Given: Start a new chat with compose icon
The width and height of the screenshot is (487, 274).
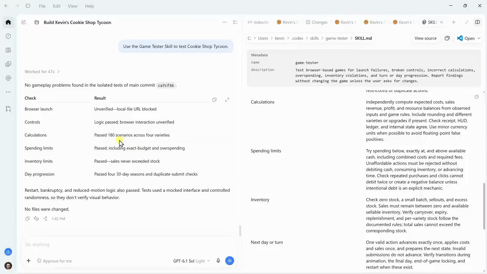Looking at the screenshot, I should pyautogui.click(x=24, y=22).
